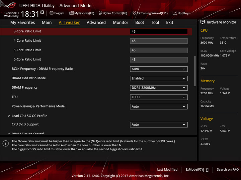Click the 1.072 V core voltage value
Image resolution: width=241 pixels, height=180 pixels.
[x=225, y=56]
